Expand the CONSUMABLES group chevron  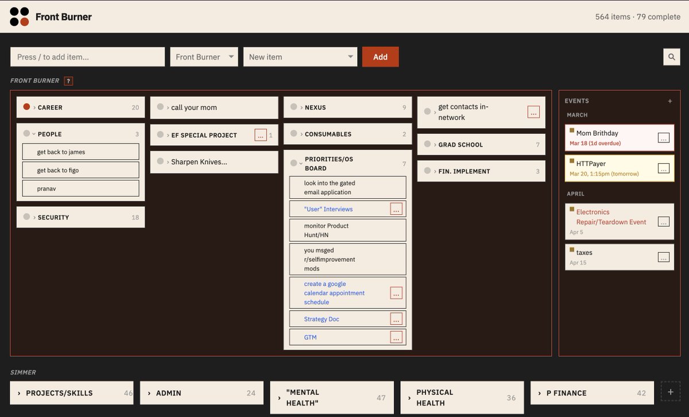click(301, 134)
